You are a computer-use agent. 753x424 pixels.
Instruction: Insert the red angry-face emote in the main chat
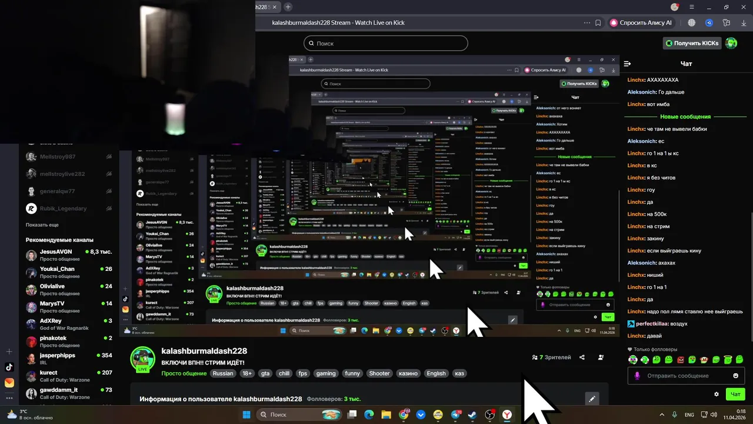681,360
